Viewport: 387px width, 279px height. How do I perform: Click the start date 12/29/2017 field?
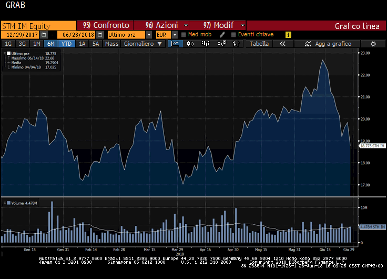pyautogui.click(x=21, y=35)
